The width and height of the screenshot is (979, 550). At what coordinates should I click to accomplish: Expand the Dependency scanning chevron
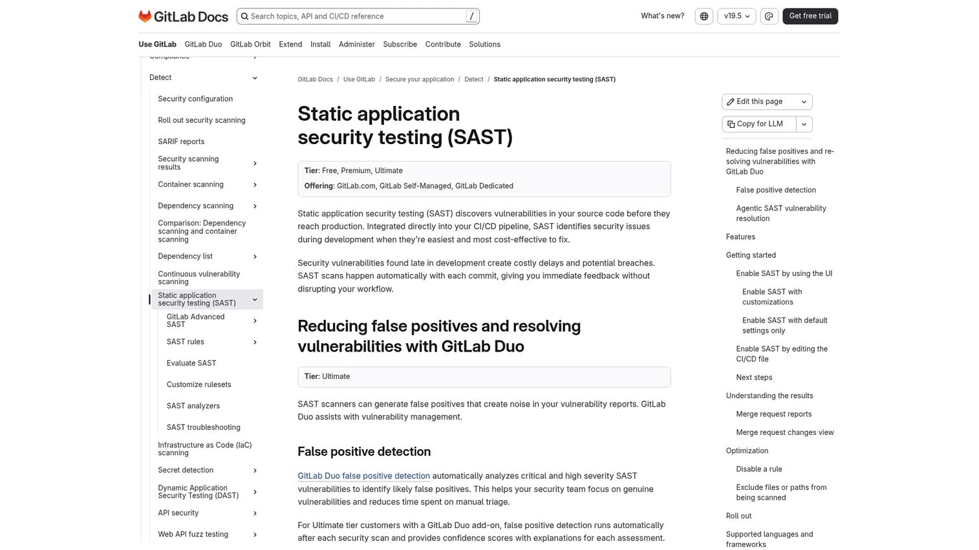(x=255, y=206)
